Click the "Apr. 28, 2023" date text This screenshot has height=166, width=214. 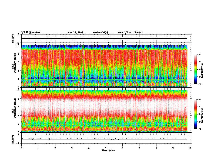75,33
